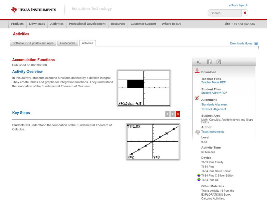Click the Y1=1.5X graph thumbnail
267x200 pixels.
pos(153,141)
